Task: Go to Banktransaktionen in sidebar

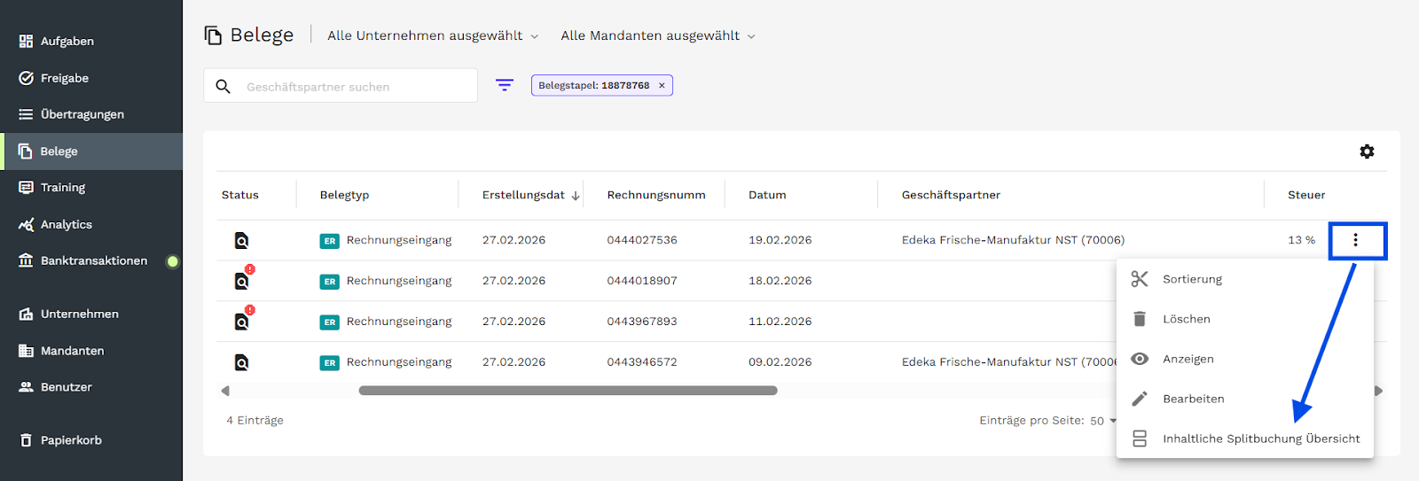Action: (93, 260)
